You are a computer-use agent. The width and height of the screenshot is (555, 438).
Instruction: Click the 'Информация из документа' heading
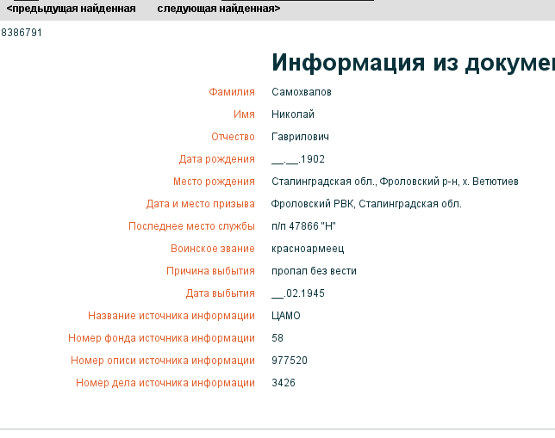click(x=413, y=63)
